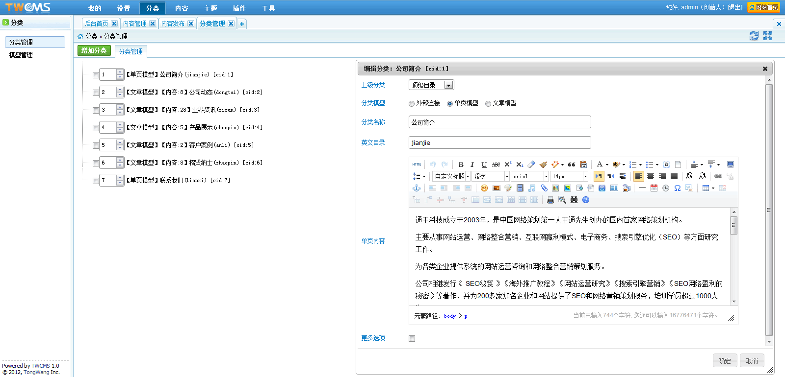Select the 外部连接 radio button

pos(412,104)
